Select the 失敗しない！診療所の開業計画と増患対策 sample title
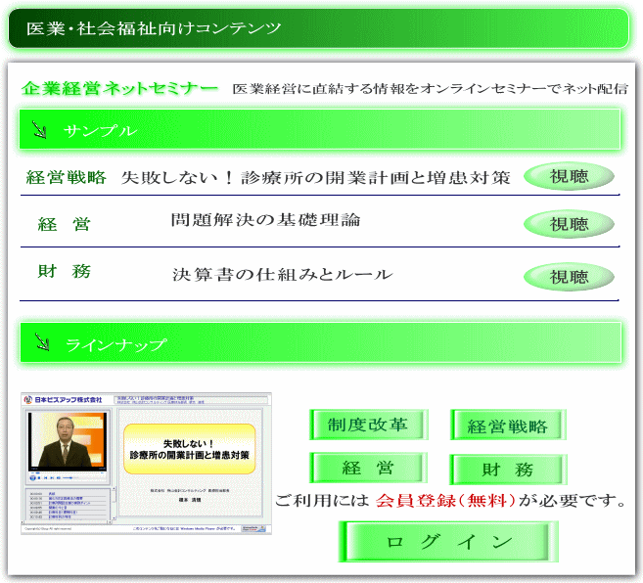Image resolution: width=643 pixels, height=583 pixels. 315,178
